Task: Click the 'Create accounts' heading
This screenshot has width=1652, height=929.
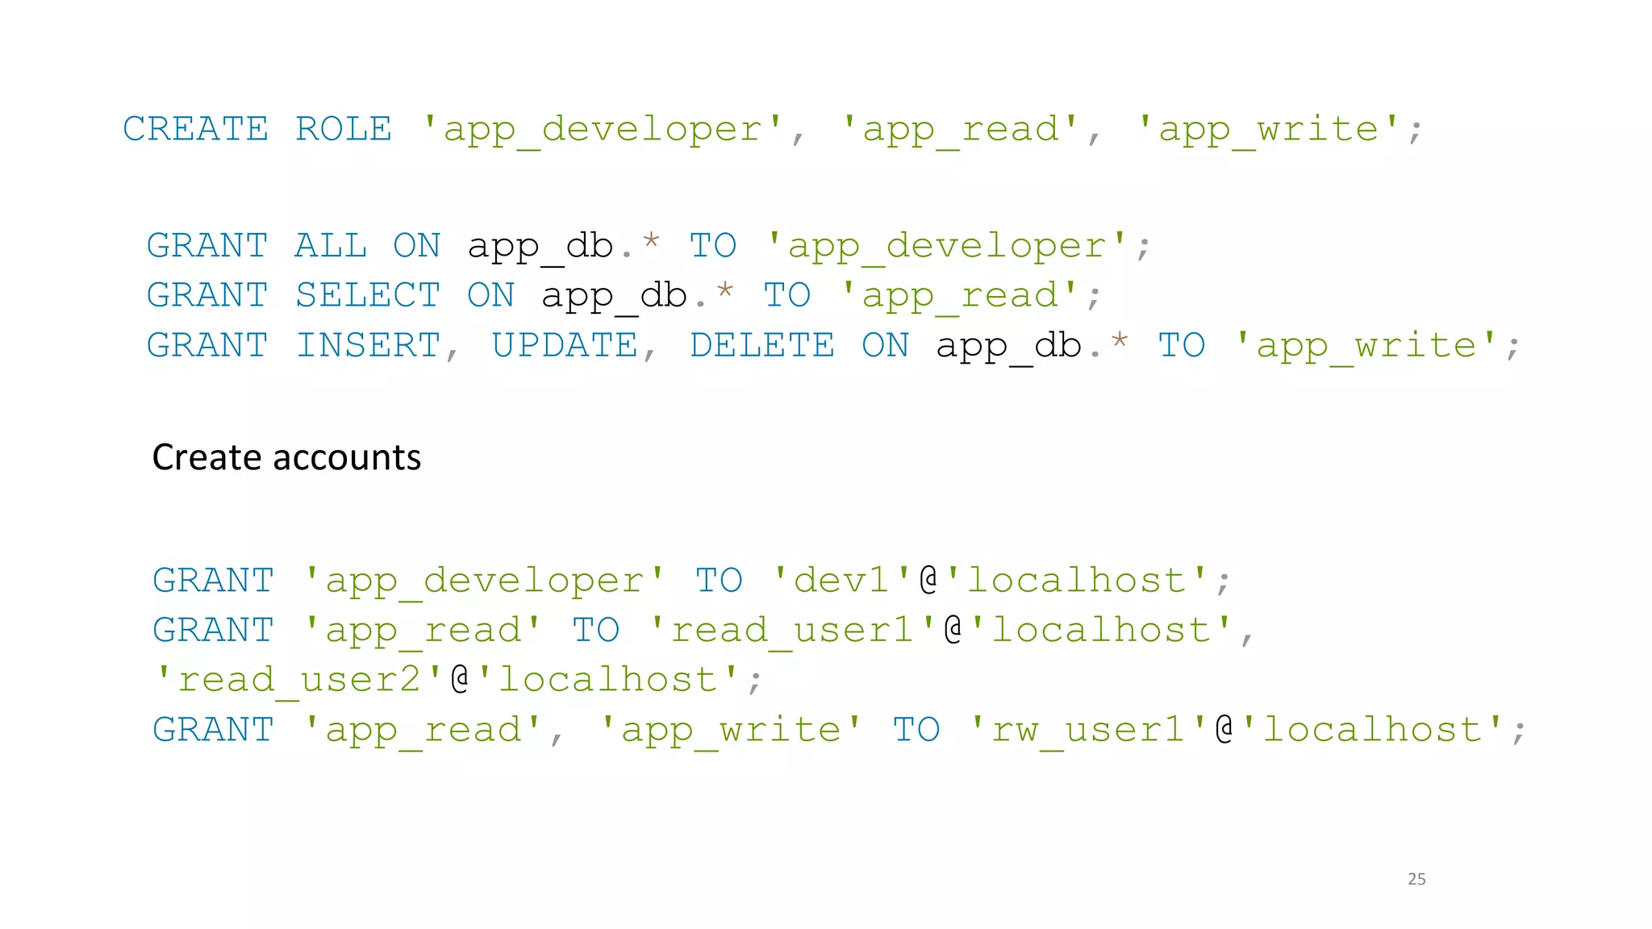Action: pyautogui.click(x=286, y=457)
